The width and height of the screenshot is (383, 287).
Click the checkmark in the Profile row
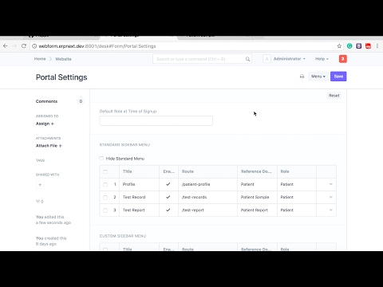(x=168, y=184)
